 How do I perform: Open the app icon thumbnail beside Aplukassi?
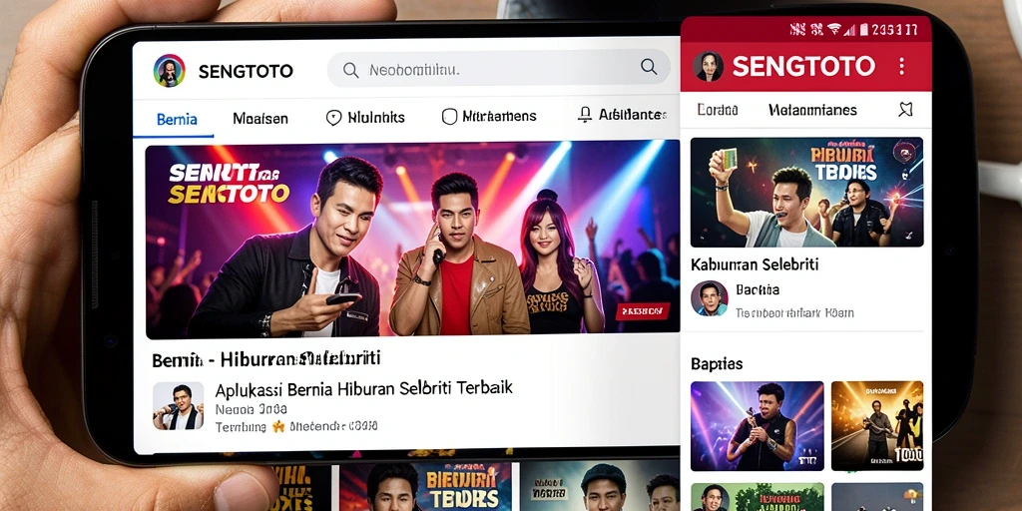tap(178, 406)
